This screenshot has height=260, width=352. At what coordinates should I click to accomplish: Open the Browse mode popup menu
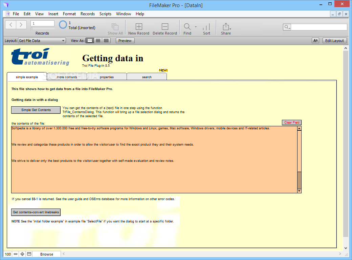click(x=47, y=254)
